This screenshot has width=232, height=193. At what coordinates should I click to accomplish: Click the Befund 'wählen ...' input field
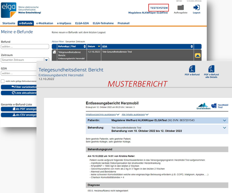pyautogui.click(x=25, y=47)
